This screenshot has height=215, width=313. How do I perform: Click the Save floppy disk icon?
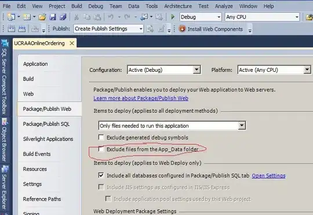click(x=53, y=17)
